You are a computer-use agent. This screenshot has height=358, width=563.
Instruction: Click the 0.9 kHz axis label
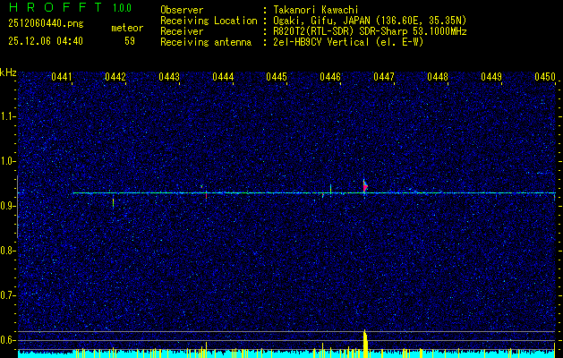(x=7, y=206)
